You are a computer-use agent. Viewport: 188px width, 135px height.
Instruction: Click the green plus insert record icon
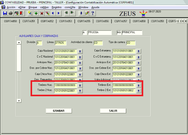[36, 13]
